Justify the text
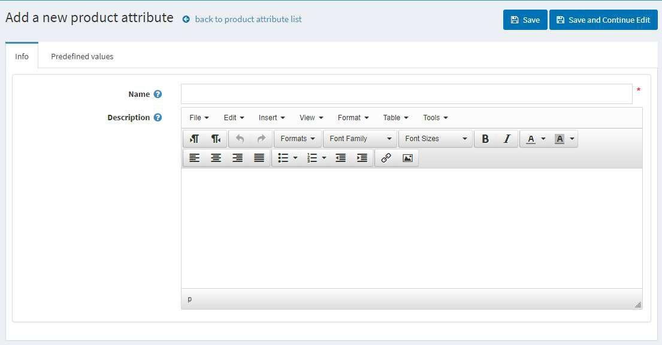 coord(259,158)
